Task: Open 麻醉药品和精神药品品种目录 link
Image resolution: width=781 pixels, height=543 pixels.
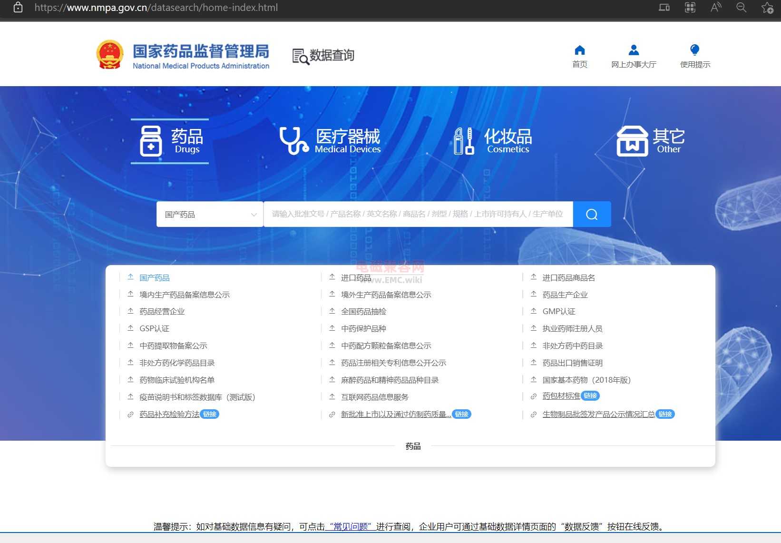Action: pos(390,380)
